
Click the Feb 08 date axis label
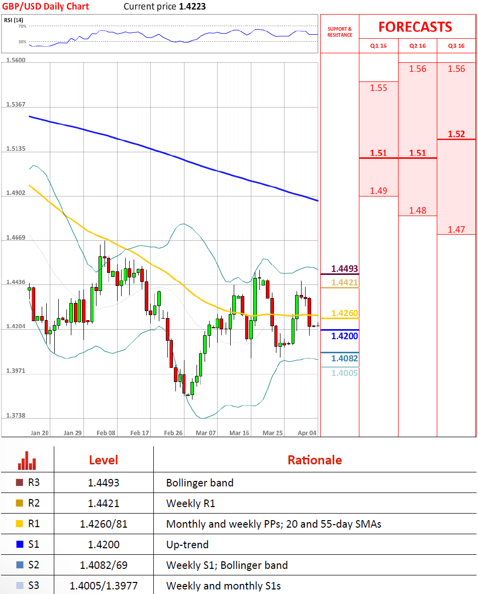pyautogui.click(x=106, y=433)
